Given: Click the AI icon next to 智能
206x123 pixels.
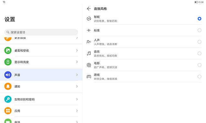Looking at the screenshot, I should 89,19.
